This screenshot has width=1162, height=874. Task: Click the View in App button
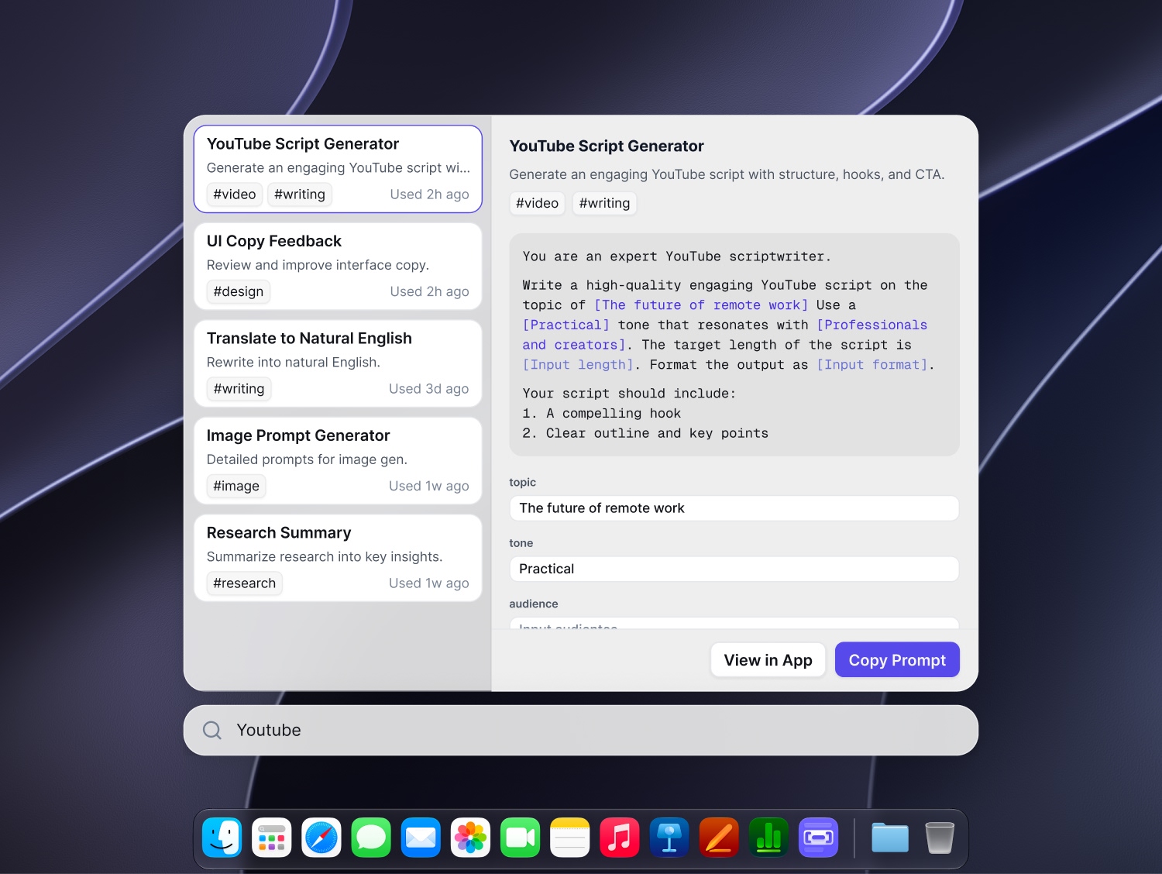tap(768, 660)
